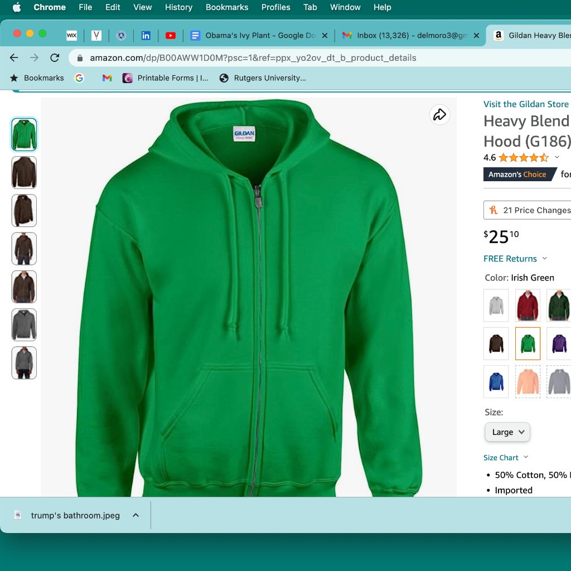
Task: Expand the rating dropdown chevron
Action: 557,157
